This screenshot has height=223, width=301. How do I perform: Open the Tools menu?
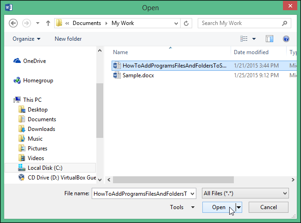pos(182,207)
